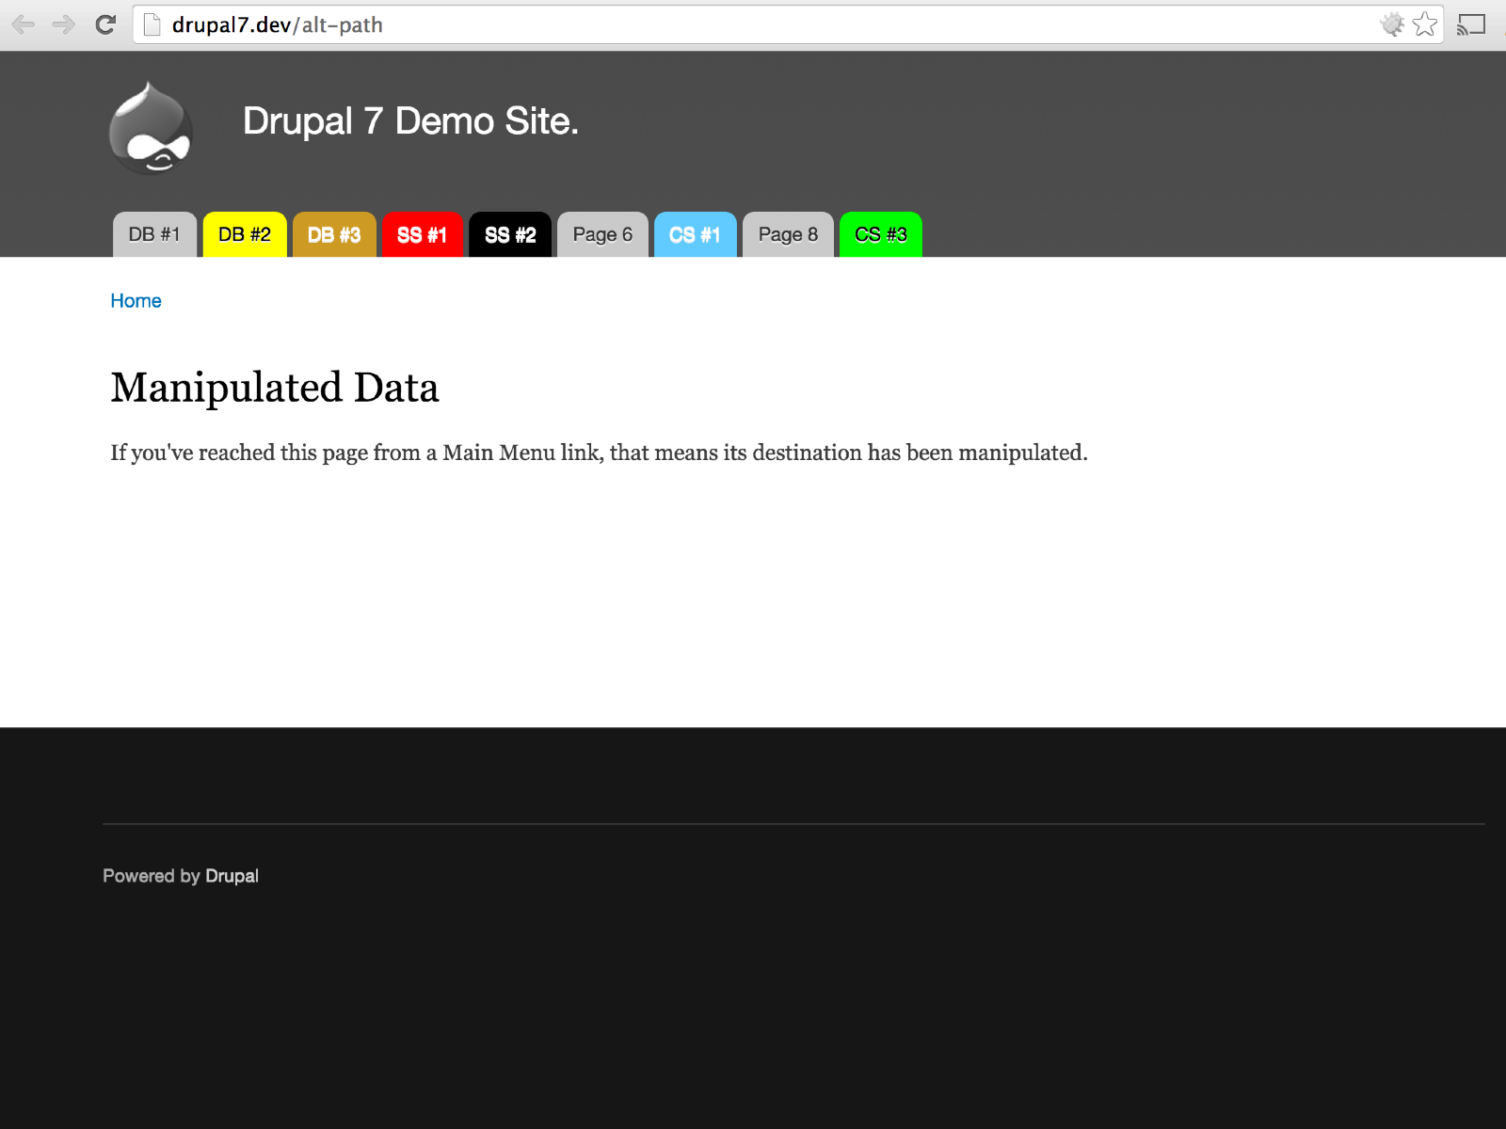Viewport: 1506px width, 1129px height.
Task: Select the black SS #2 tab
Action: [510, 234]
